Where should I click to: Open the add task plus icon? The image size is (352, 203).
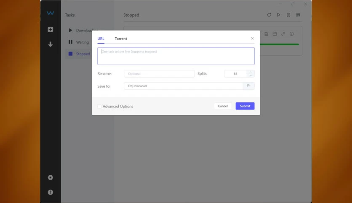coord(50,29)
